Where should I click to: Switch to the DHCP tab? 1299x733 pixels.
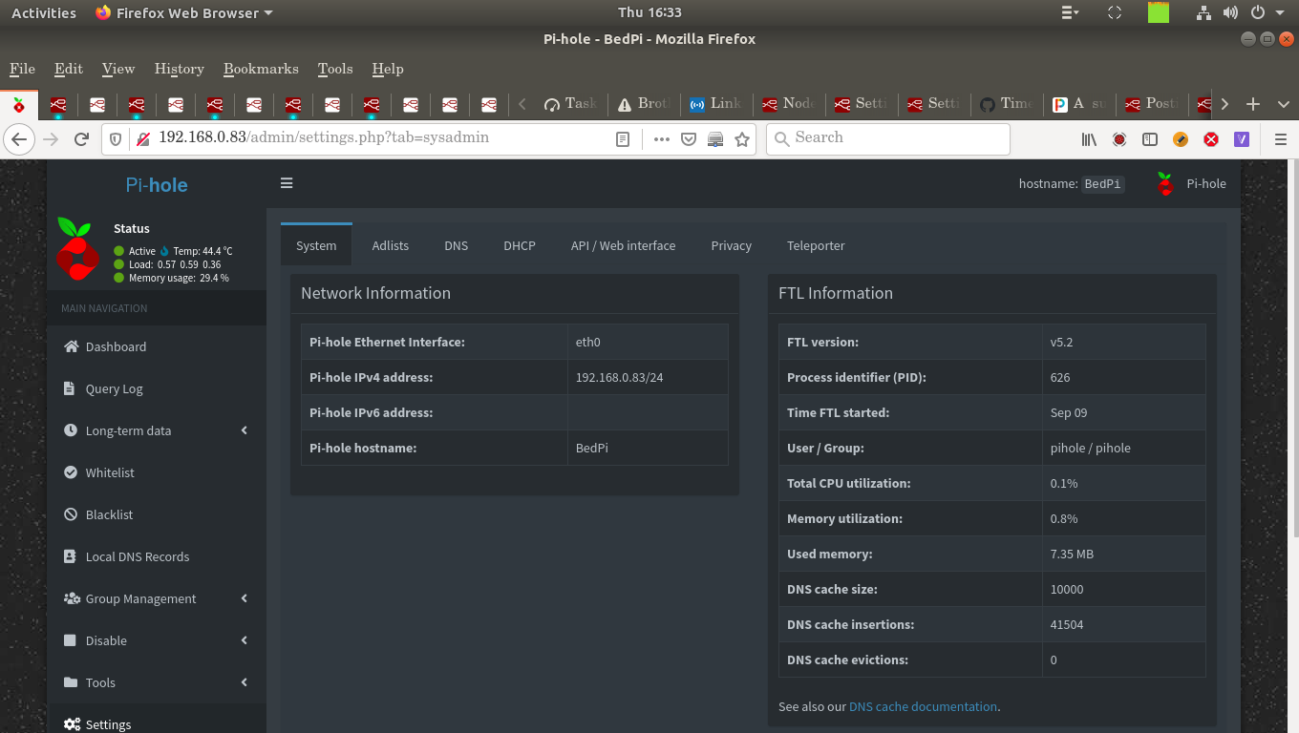coord(520,245)
